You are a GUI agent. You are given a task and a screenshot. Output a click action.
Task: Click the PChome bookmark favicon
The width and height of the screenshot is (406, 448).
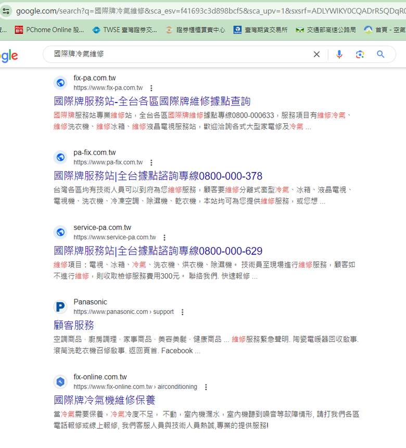19,30
